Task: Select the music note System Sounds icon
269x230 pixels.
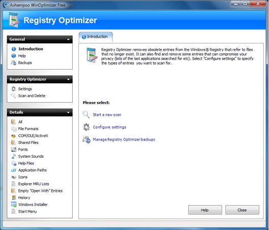Action: tap(14, 156)
